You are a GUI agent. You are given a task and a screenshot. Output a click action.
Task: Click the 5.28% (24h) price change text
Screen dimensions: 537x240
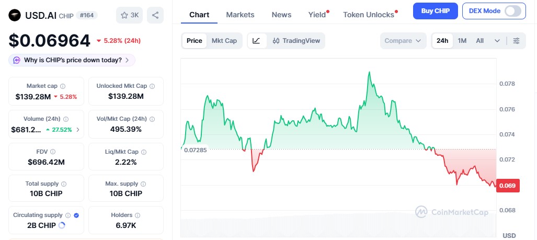[122, 41]
